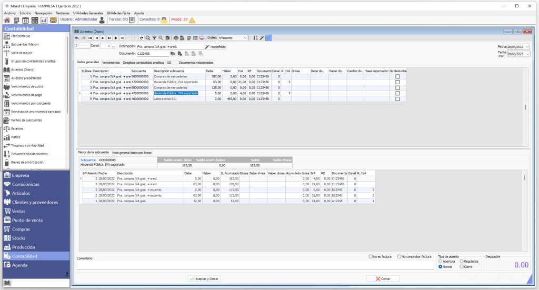Expand the sidebar modules chevron at bottom
This screenshot has height=290, width=539.
67,274
